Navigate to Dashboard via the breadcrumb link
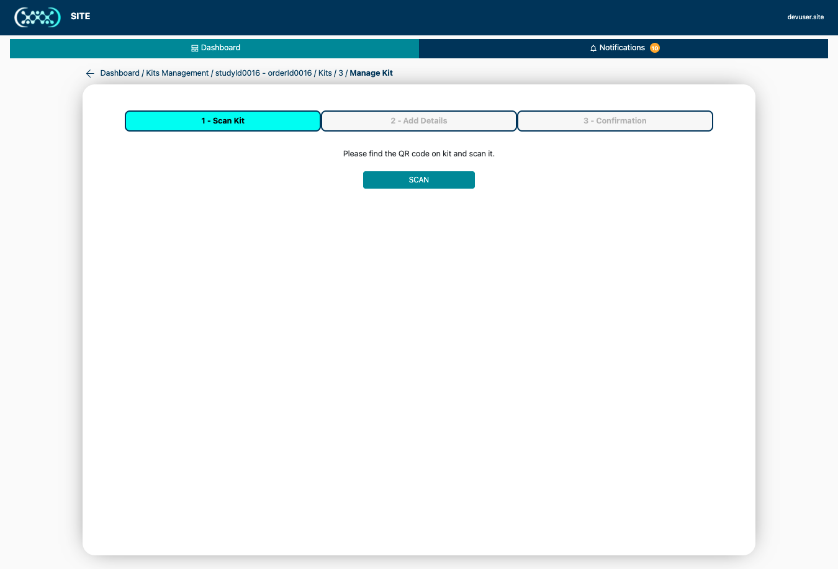838x569 pixels. point(120,73)
